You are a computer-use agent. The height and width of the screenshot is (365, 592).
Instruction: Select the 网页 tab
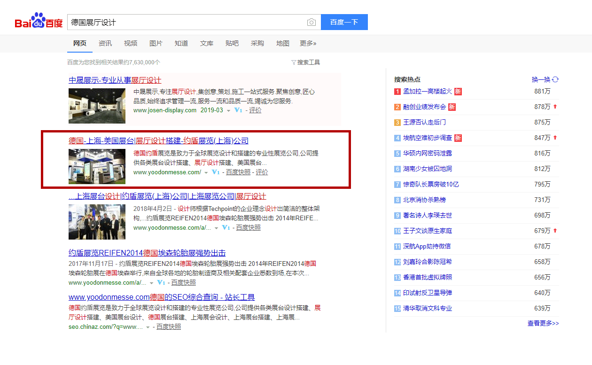(80, 43)
